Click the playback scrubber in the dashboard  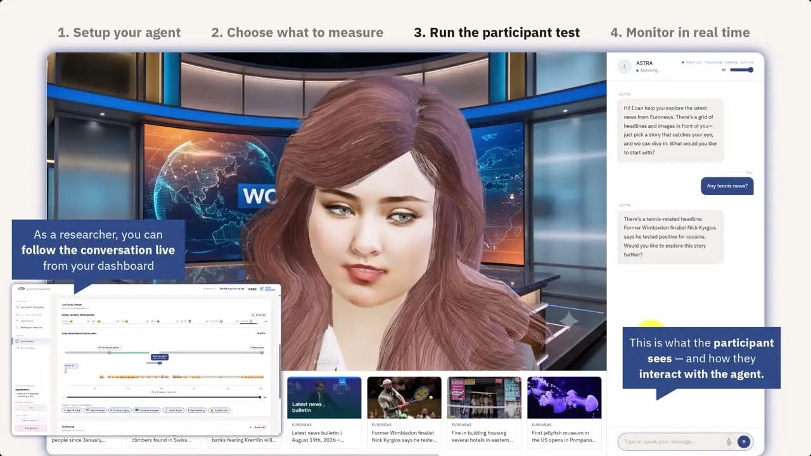(x=163, y=397)
